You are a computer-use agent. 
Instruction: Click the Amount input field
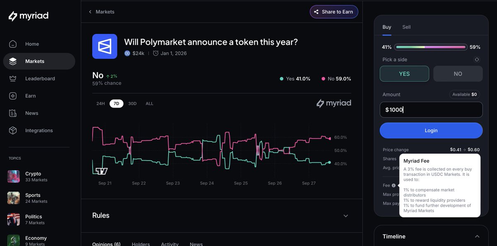[x=431, y=110]
